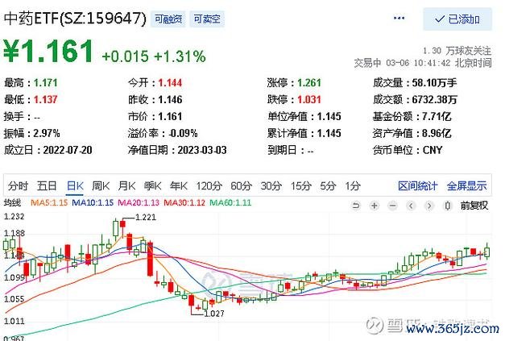Click the 已添加 watchlist button

[x=457, y=19]
